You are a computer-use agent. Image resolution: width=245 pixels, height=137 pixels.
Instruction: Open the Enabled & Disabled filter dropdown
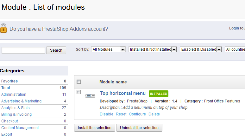pyautogui.click(x=200, y=49)
